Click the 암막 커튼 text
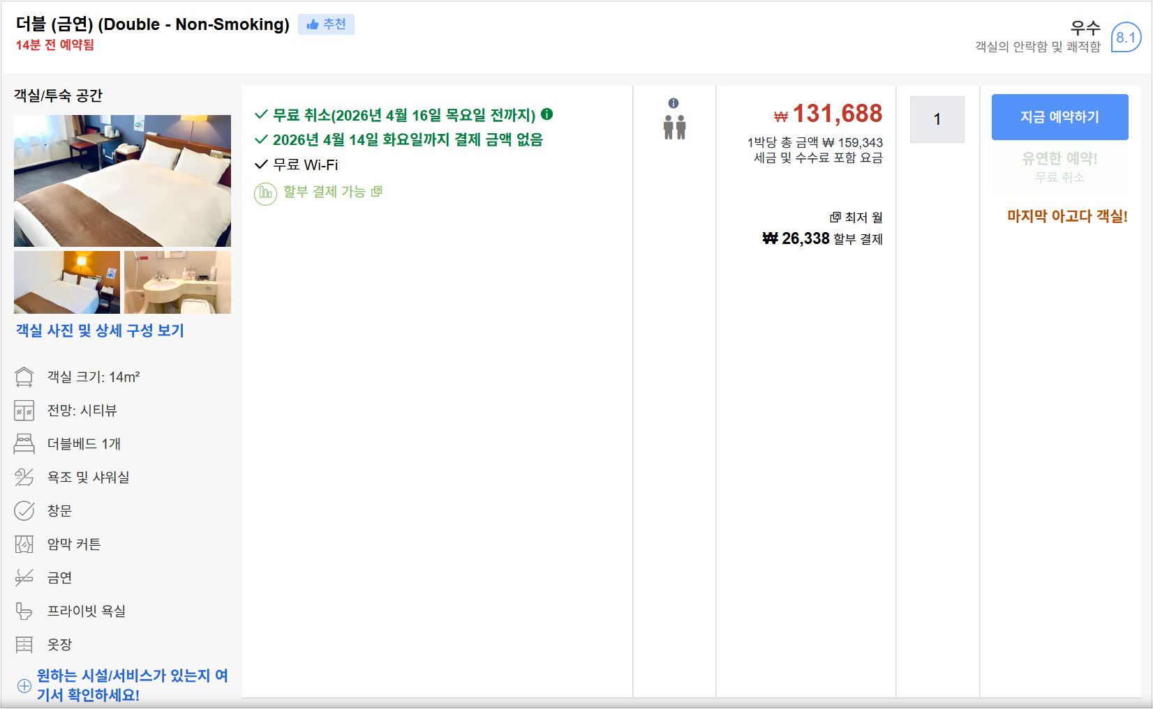This screenshot has width=1153, height=709. 74,544
